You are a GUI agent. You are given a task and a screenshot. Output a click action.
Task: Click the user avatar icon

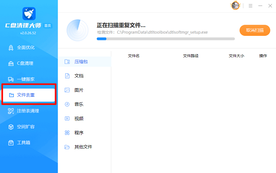236,6
